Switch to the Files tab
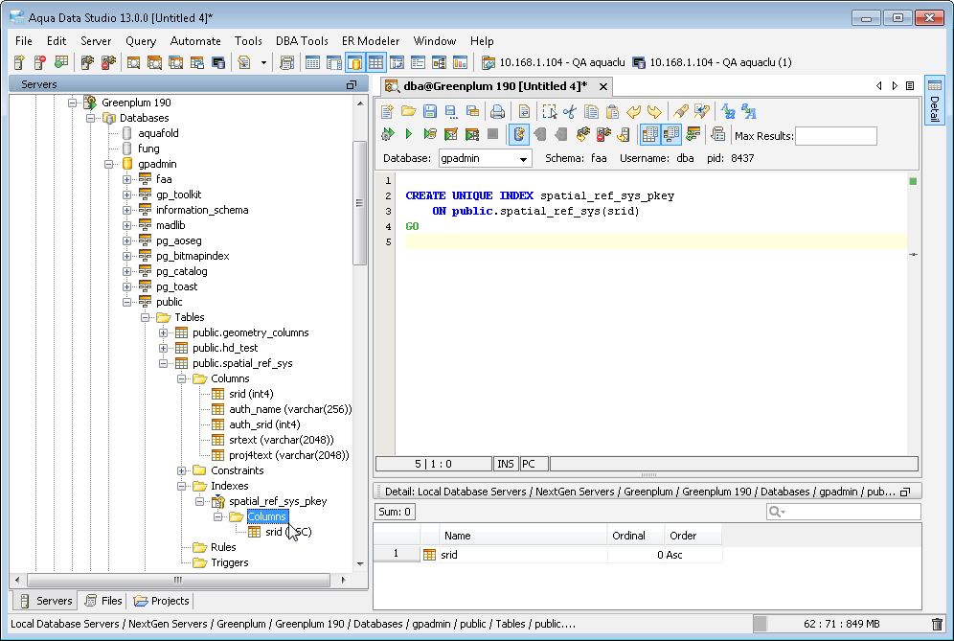Viewport: 954px width, 641px height. tap(103, 601)
